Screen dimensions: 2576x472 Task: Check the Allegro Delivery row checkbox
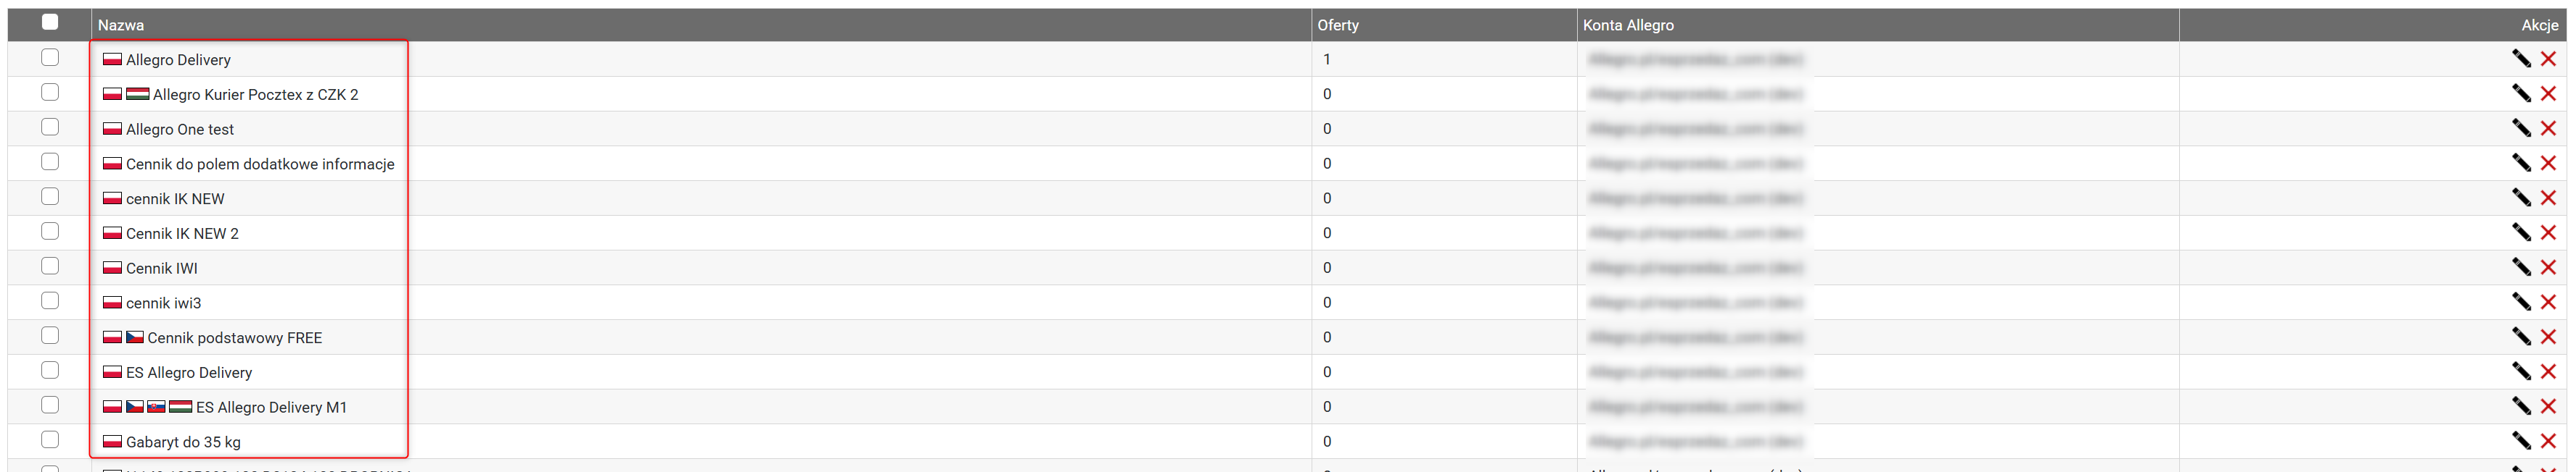coord(50,58)
